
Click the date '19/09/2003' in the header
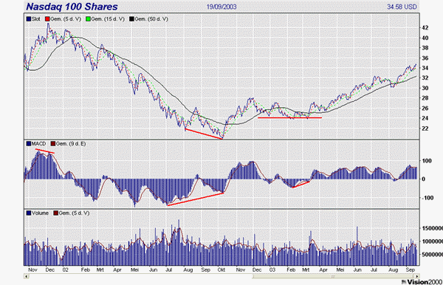tap(221, 7)
